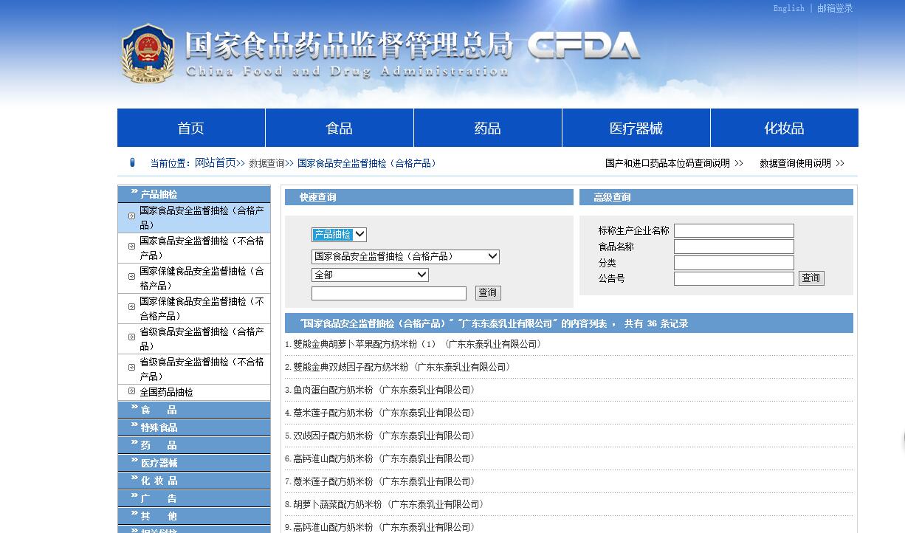Select 国家保健食品安全监督抽检（合格产品） in sidebar

[194, 278]
